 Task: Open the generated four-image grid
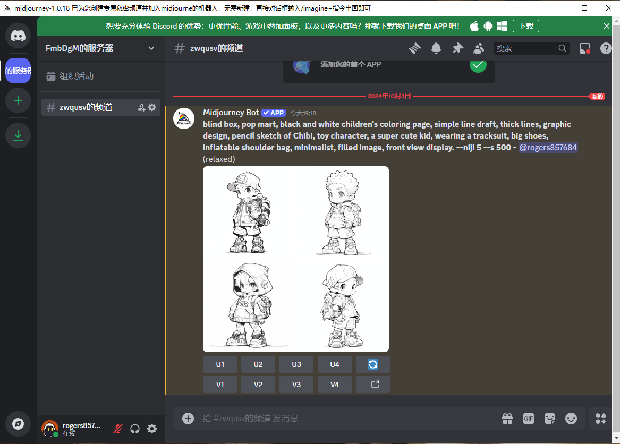point(296,259)
